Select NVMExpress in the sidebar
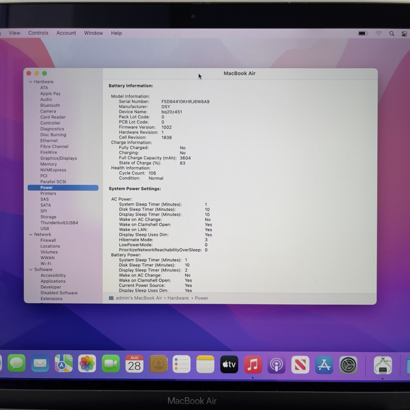This screenshot has width=410, height=410. point(53,170)
